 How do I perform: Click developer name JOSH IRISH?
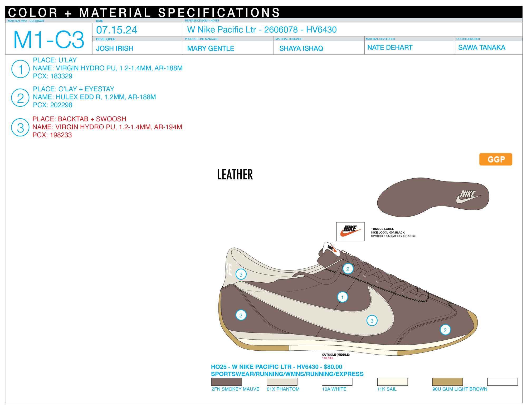(115, 48)
